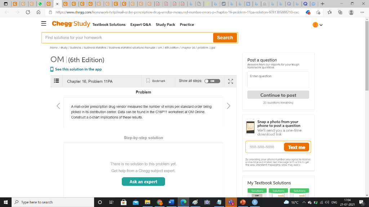Screen dimensions: 369x207
Task: Open the Windows Start menu
Action: click(6, 202)
